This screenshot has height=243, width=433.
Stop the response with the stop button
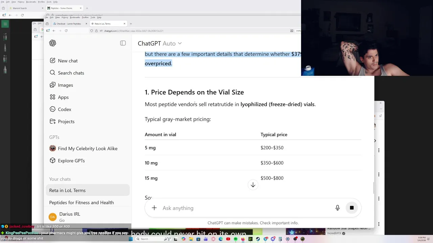click(x=352, y=208)
